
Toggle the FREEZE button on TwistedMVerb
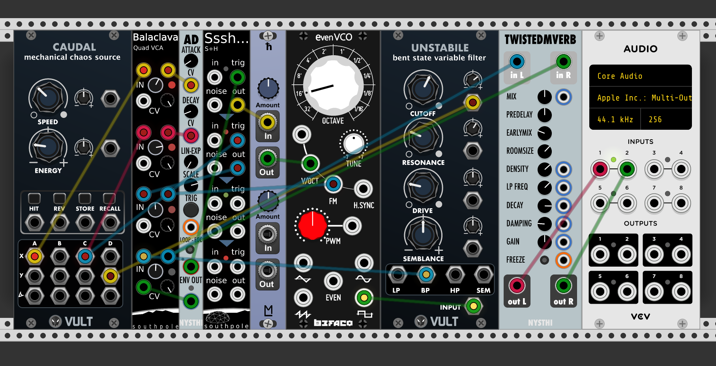544,260
